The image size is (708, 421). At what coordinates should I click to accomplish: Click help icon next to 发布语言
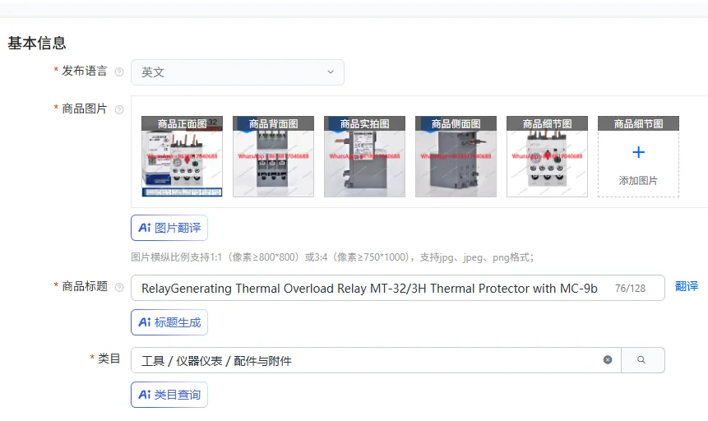(119, 72)
